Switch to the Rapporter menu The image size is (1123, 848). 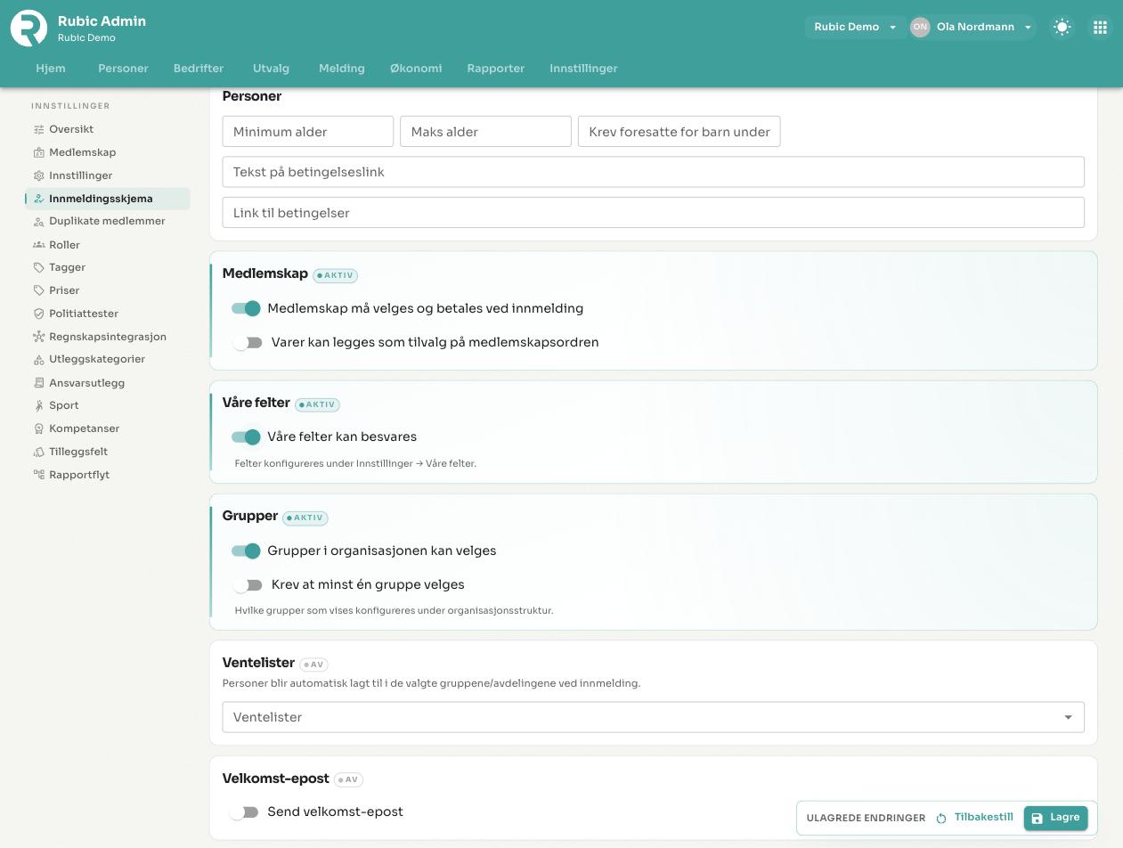tap(496, 68)
